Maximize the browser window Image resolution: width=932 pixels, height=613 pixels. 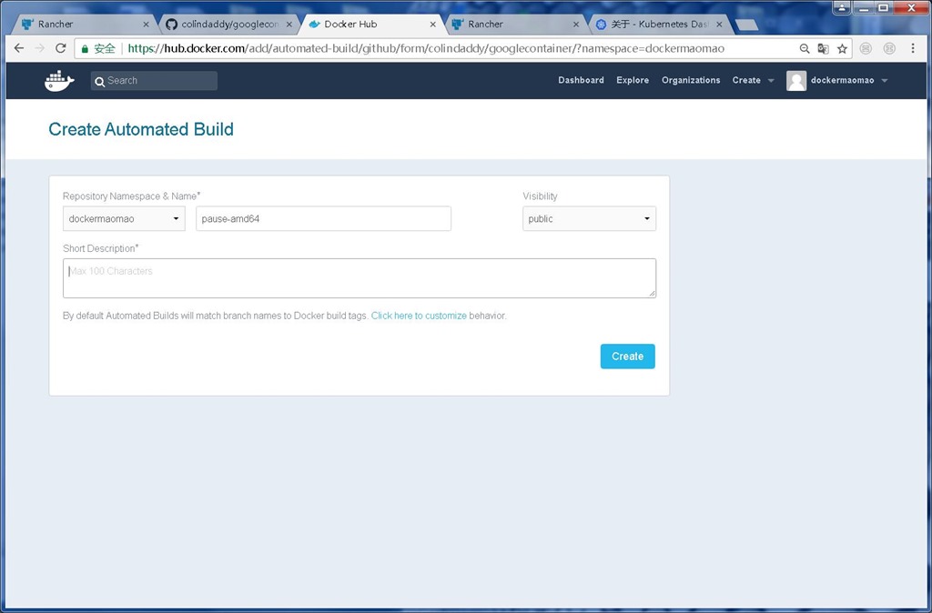tap(884, 7)
